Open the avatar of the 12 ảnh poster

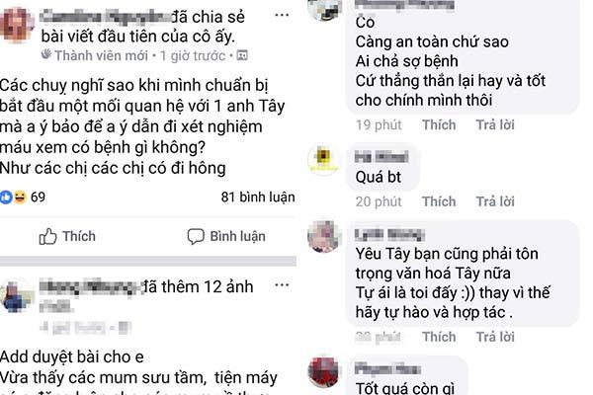16,295
